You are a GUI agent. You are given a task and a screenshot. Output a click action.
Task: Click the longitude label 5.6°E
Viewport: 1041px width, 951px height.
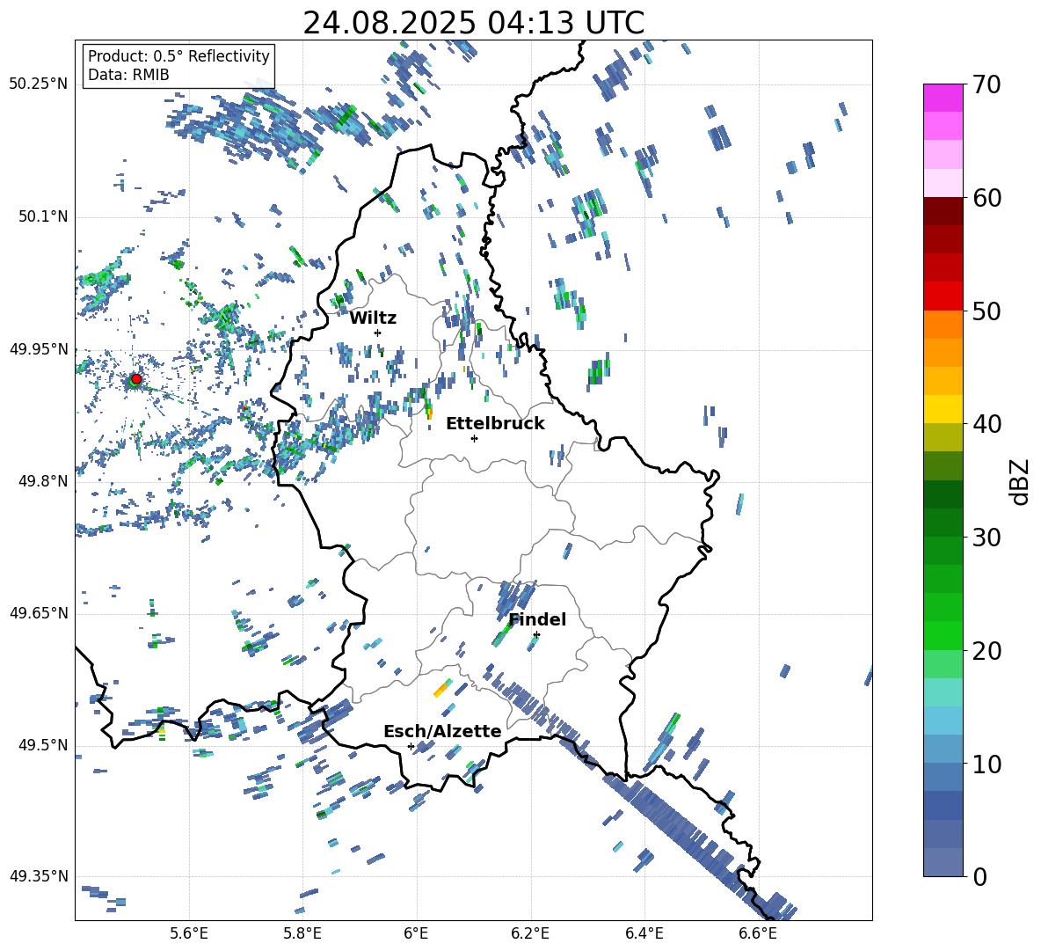[189, 933]
